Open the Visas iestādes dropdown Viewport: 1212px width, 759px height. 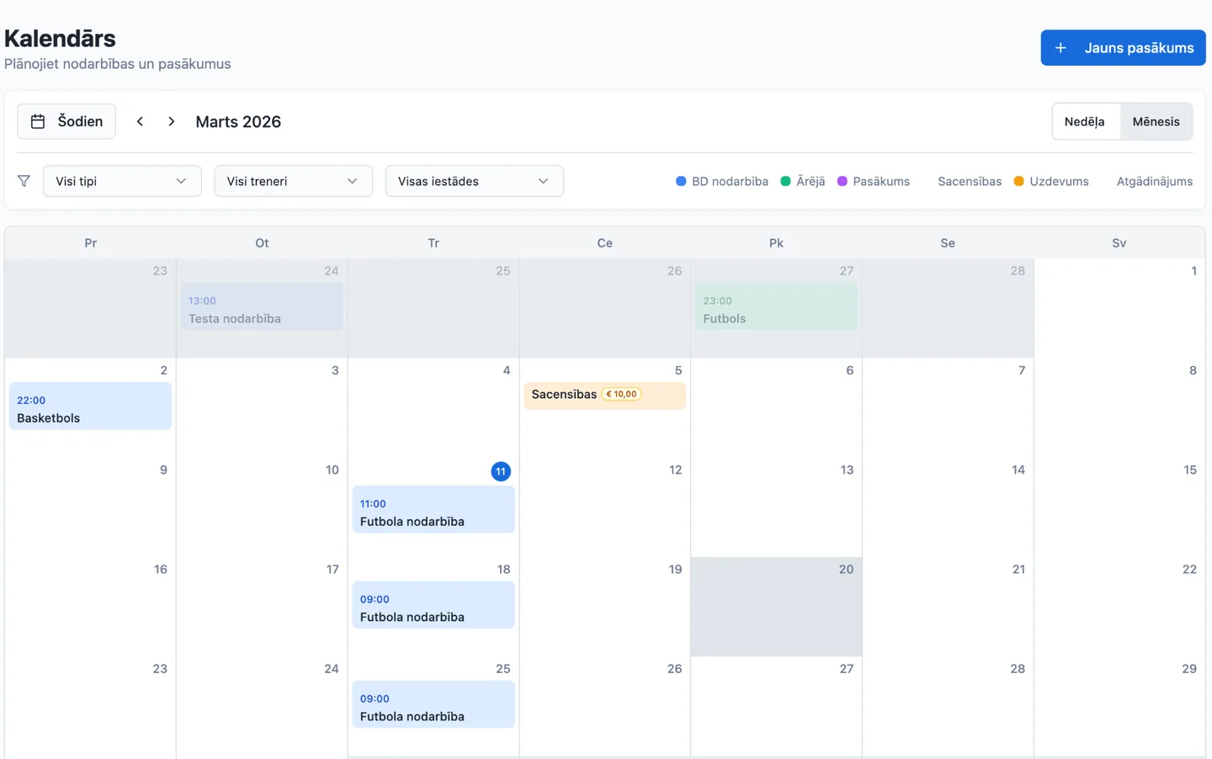coord(474,181)
